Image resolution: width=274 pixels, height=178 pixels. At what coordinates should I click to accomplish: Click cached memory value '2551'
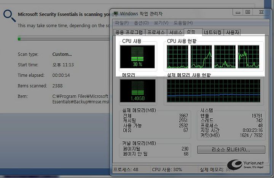[x=183, y=120]
